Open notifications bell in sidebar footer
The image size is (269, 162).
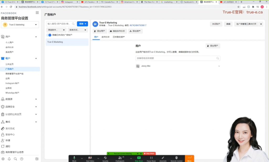tap(9, 159)
